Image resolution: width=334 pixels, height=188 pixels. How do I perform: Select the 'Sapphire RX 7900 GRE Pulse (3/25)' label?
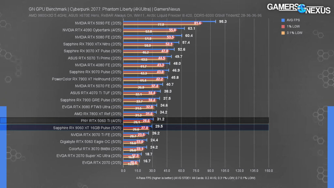pos(91,100)
